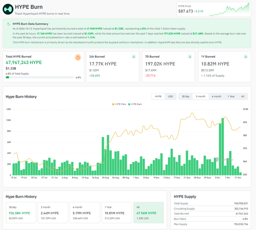
Task: Open the chart icon in 1Y Burned card
Action: pos(245,57)
